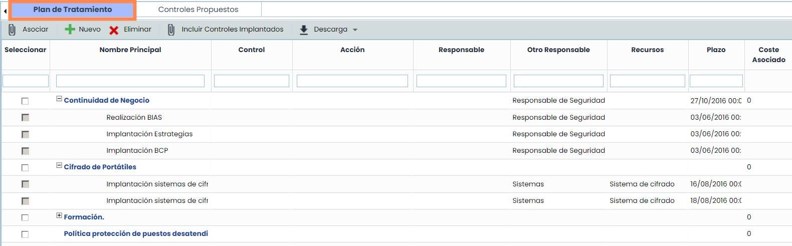The image size is (792, 246).
Task: Click the Cifrado de Portátiles link
Action: point(100,167)
